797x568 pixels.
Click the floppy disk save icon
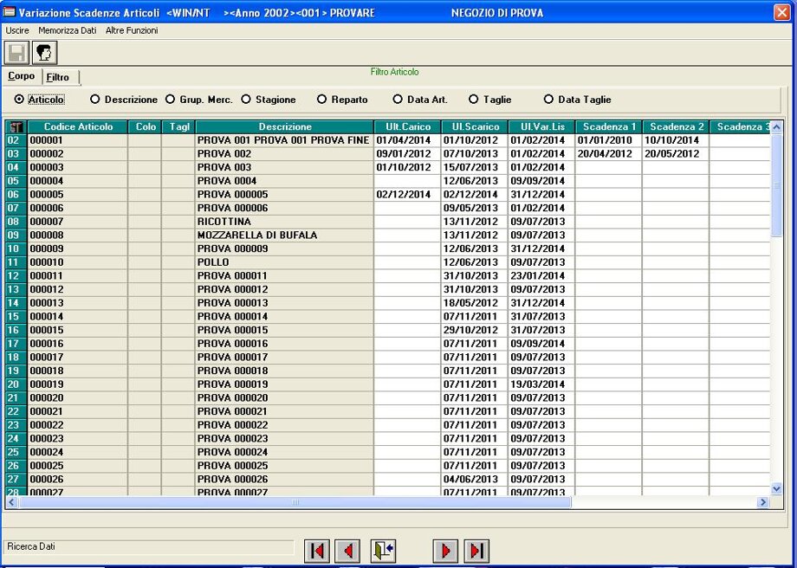(16, 53)
